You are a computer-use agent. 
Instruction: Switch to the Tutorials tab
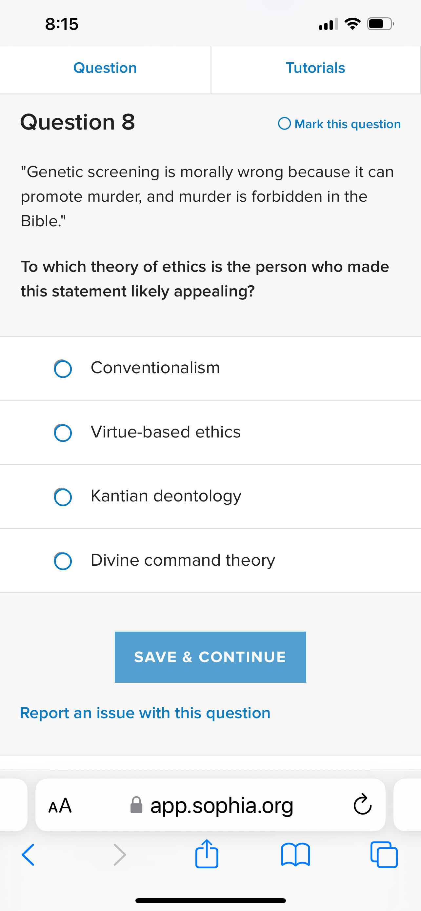click(315, 68)
